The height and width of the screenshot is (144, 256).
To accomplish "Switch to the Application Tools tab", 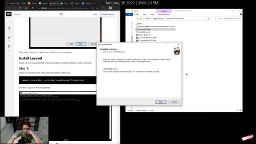I will tap(164, 14).
